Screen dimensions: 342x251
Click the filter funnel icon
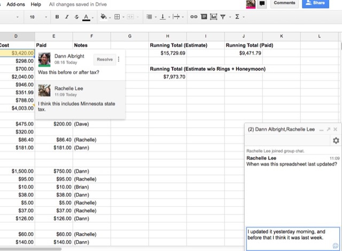[223, 17]
